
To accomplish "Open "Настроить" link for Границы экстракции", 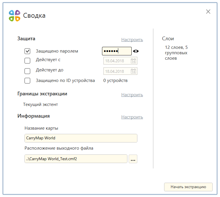I will point(132,95).
